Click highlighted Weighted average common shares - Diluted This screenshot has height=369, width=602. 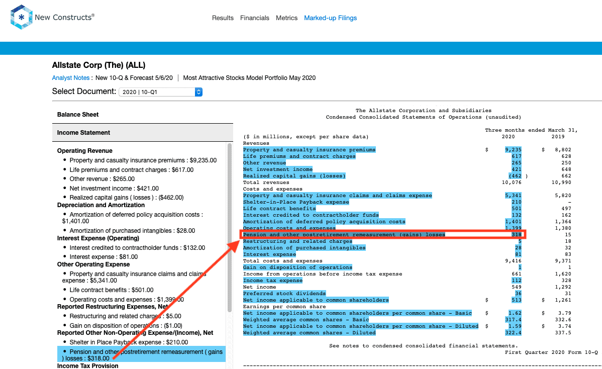point(309,332)
